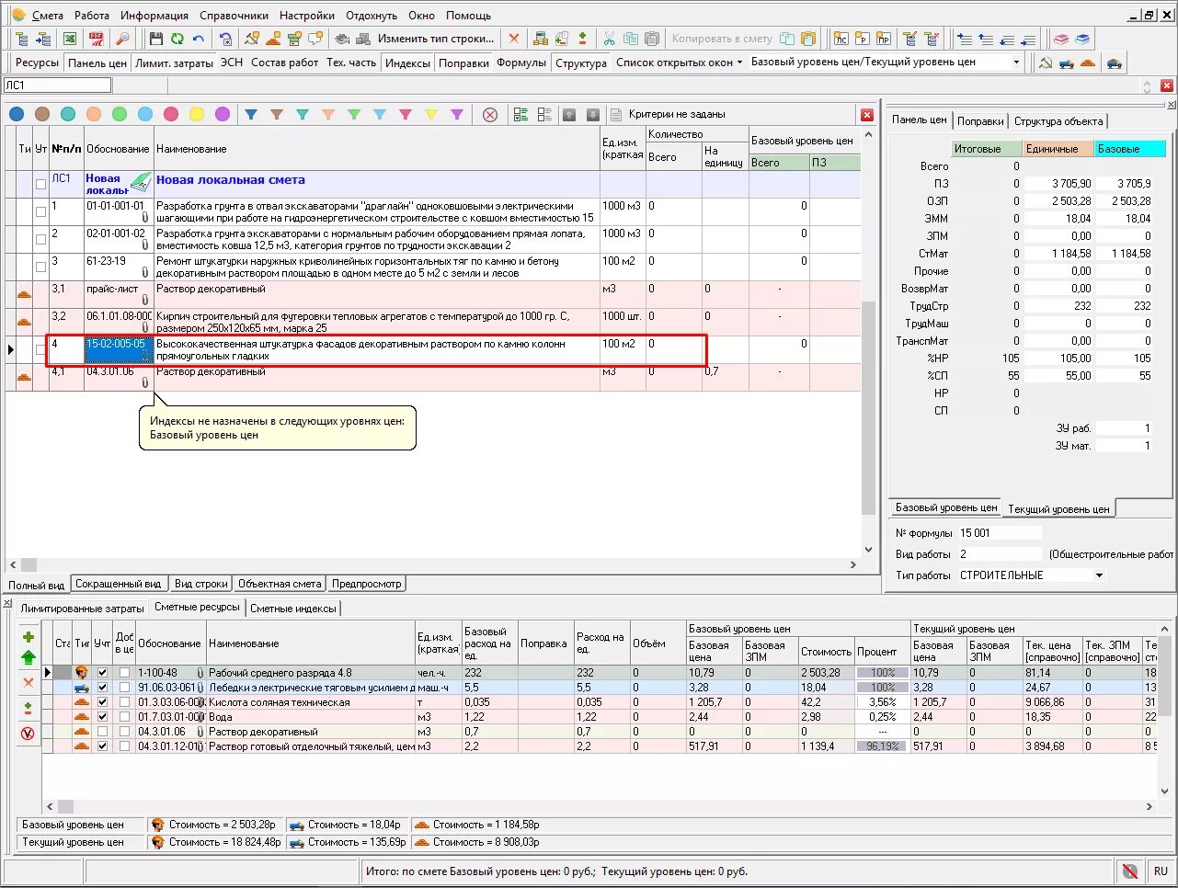The width and height of the screenshot is (1178, 888).
Task: Click pink funnel filter
Action: [x=406, y=115]
